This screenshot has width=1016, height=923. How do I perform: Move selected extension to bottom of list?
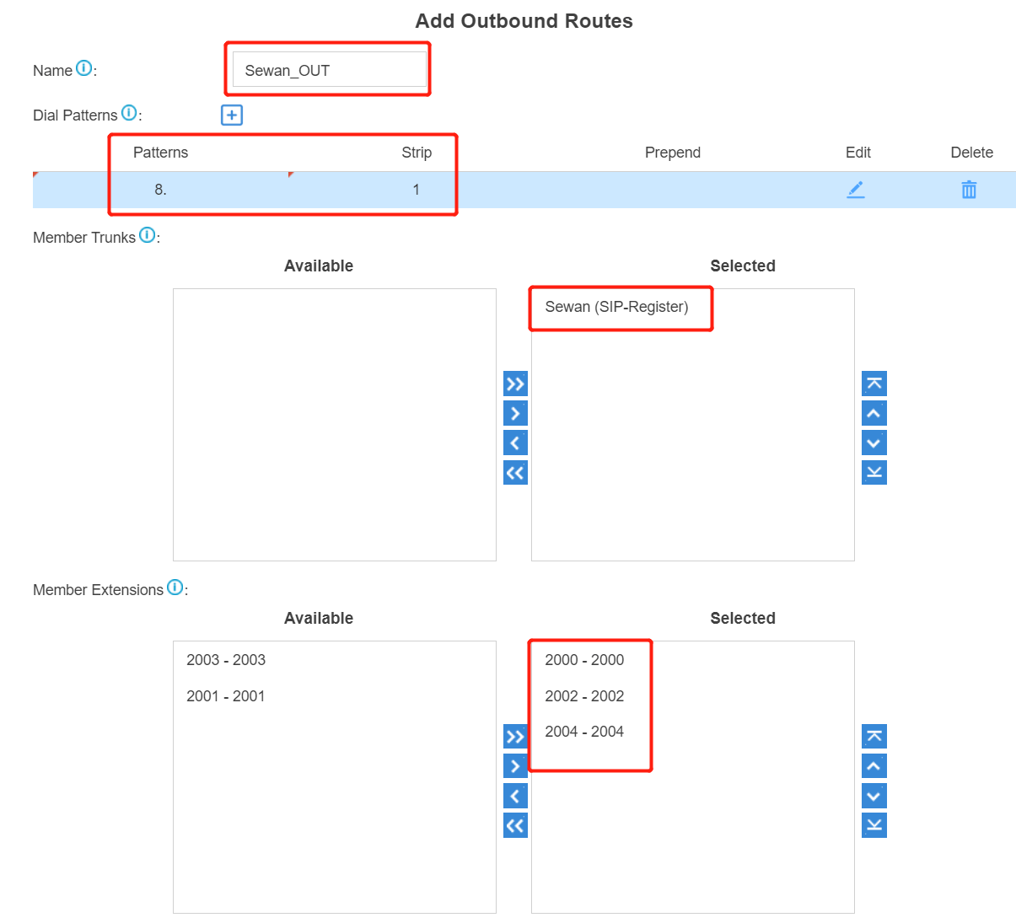click(874, 824)
